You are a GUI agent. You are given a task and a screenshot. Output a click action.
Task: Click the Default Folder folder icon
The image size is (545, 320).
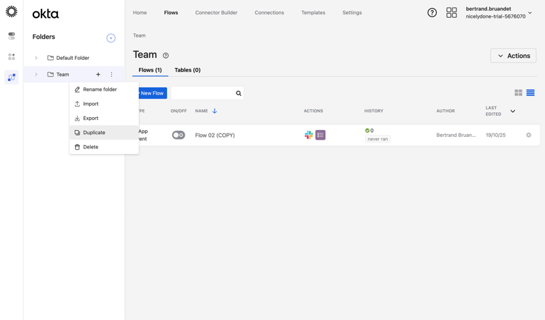click(x=50, y=58)
